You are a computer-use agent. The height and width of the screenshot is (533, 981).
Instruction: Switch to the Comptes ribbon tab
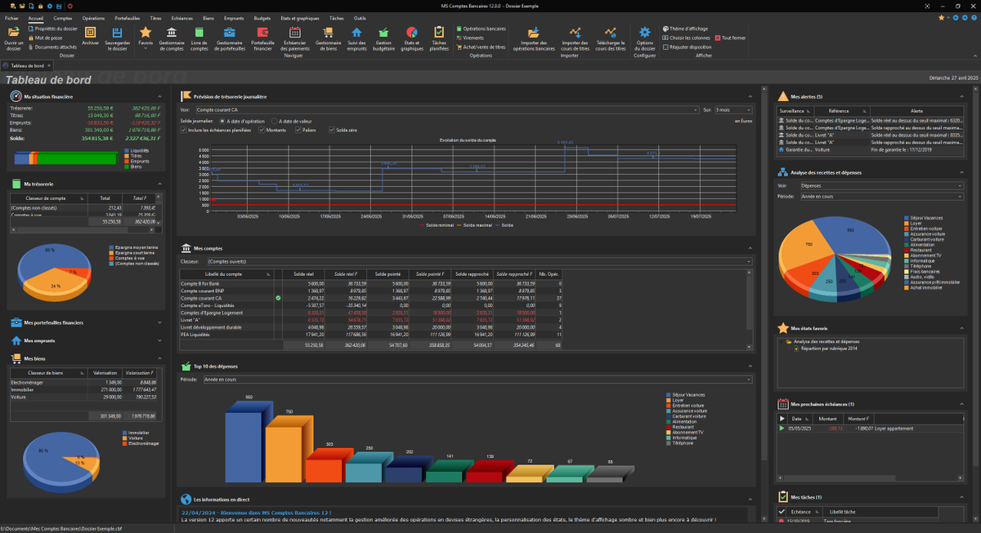[62, 17]
